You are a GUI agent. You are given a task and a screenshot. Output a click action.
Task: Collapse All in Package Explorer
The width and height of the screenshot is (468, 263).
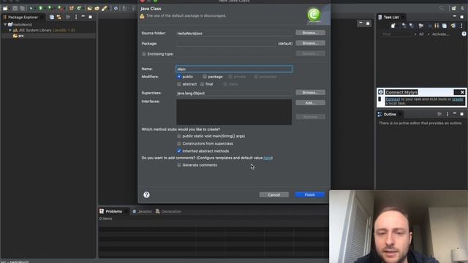[52, 17]
